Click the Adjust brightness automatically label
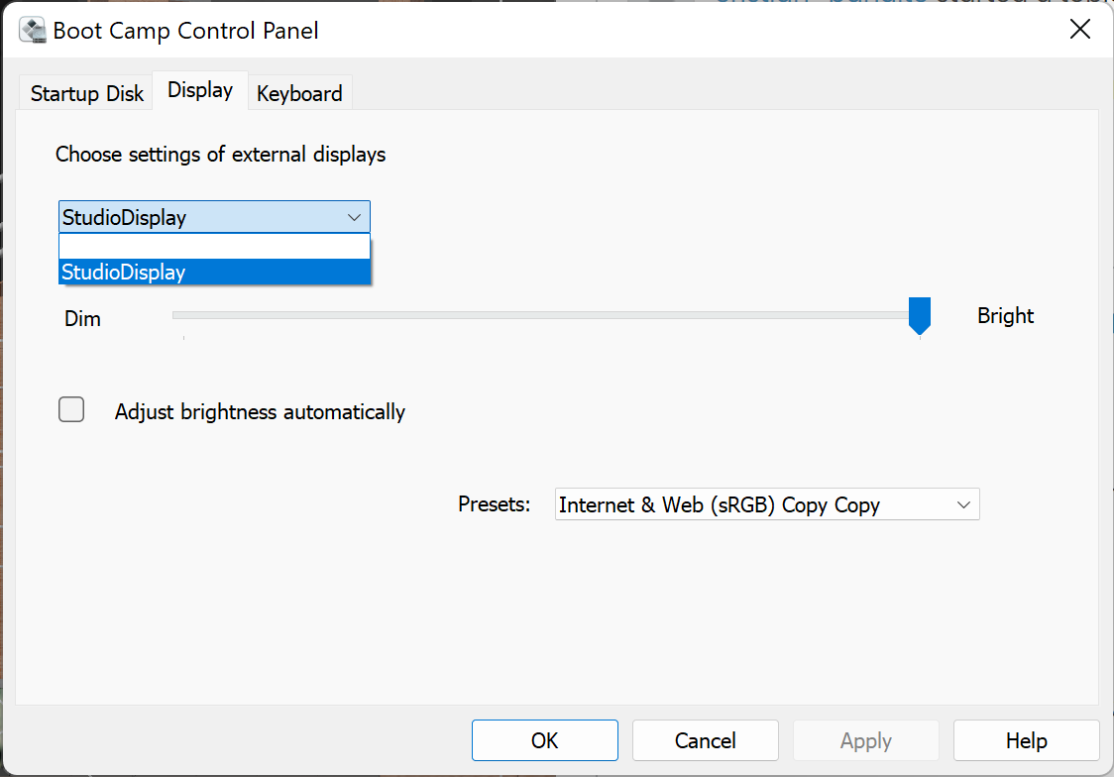 click(x=260, y=412)
